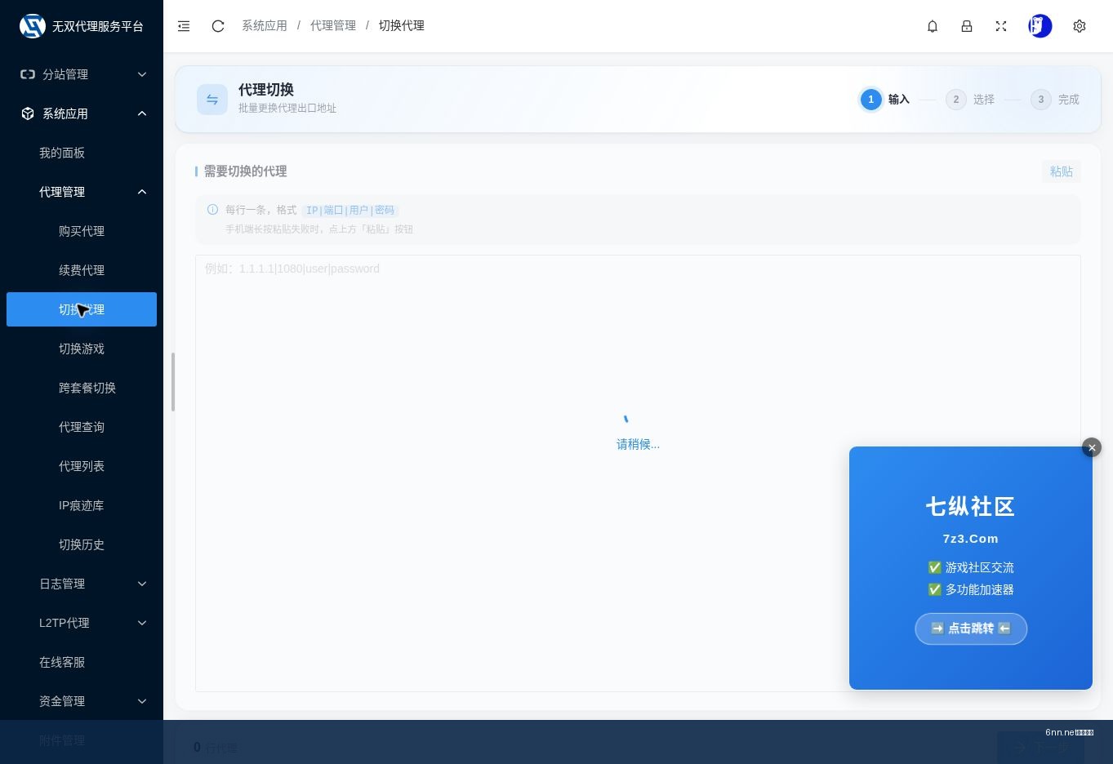
Task: Close the 七纵社区 popup ad
Action: pos(1092,447)
